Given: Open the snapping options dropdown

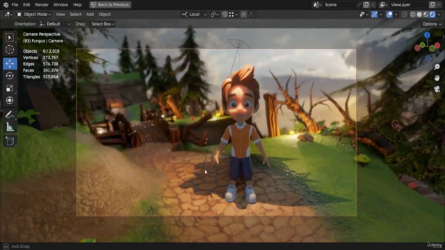Looking at the screenshot, I should [x=233, y=15].
